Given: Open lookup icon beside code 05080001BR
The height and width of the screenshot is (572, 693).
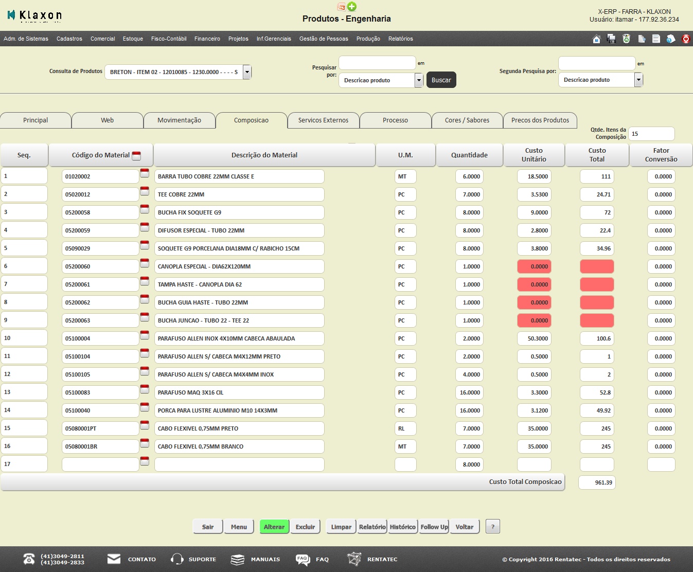Looking at the screenshot, I should tap(145, 443).
